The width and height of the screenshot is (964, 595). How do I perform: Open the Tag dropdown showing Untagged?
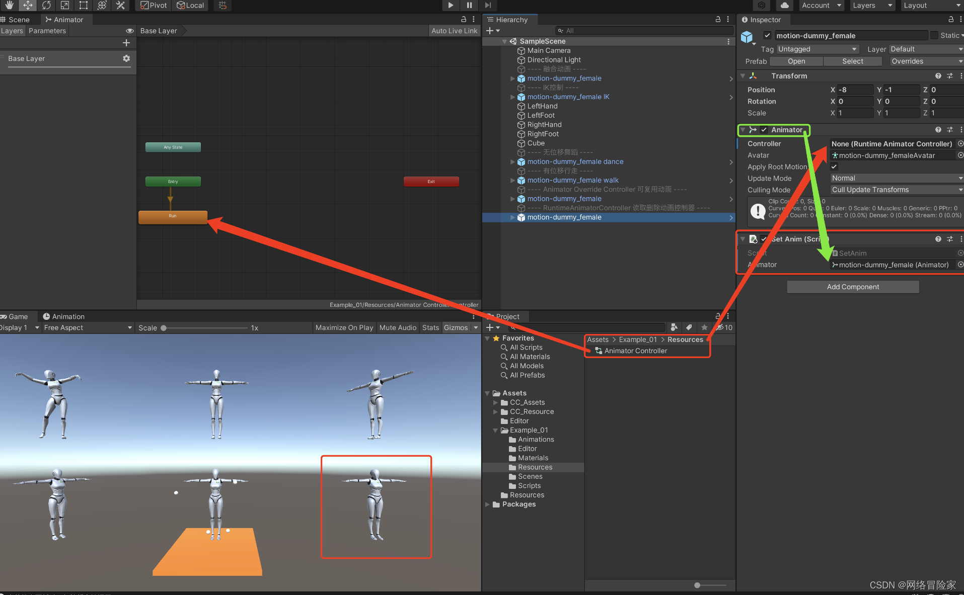[817, 49]
